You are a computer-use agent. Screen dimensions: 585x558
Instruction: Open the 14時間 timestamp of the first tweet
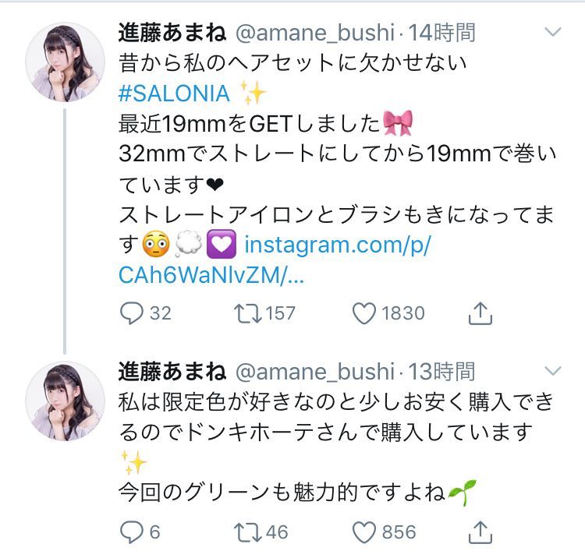(441, 33)
